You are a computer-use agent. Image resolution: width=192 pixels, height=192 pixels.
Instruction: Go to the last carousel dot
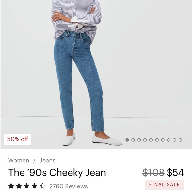[x=180, y=140]
